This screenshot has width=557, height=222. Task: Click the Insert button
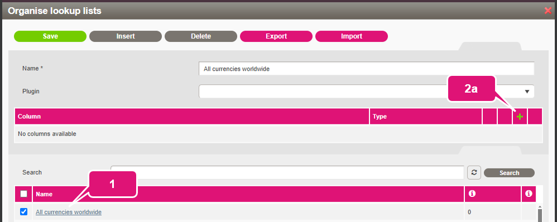click(x=126, y=36)
